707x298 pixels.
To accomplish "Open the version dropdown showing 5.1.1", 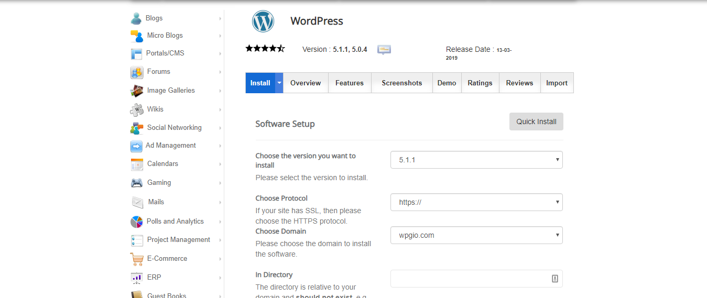I will (x=476, y=160).
